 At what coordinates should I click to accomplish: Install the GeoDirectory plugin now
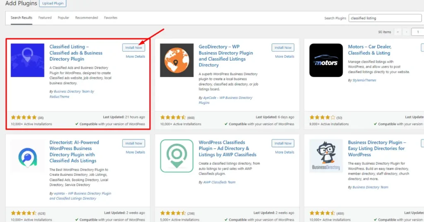283,47
